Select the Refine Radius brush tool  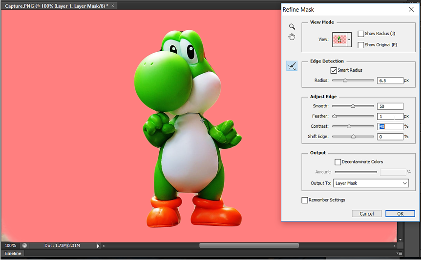click(292, 65)
